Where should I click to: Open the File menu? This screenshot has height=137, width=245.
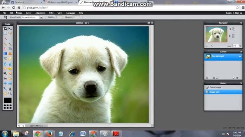click(4, 13)
